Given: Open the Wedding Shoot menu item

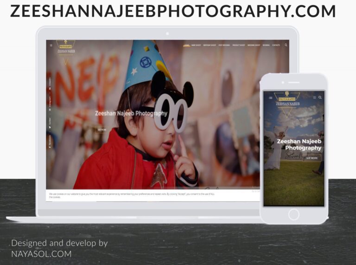Looking at the screenshot, I should pyautogui.click(x=254, y=45).
